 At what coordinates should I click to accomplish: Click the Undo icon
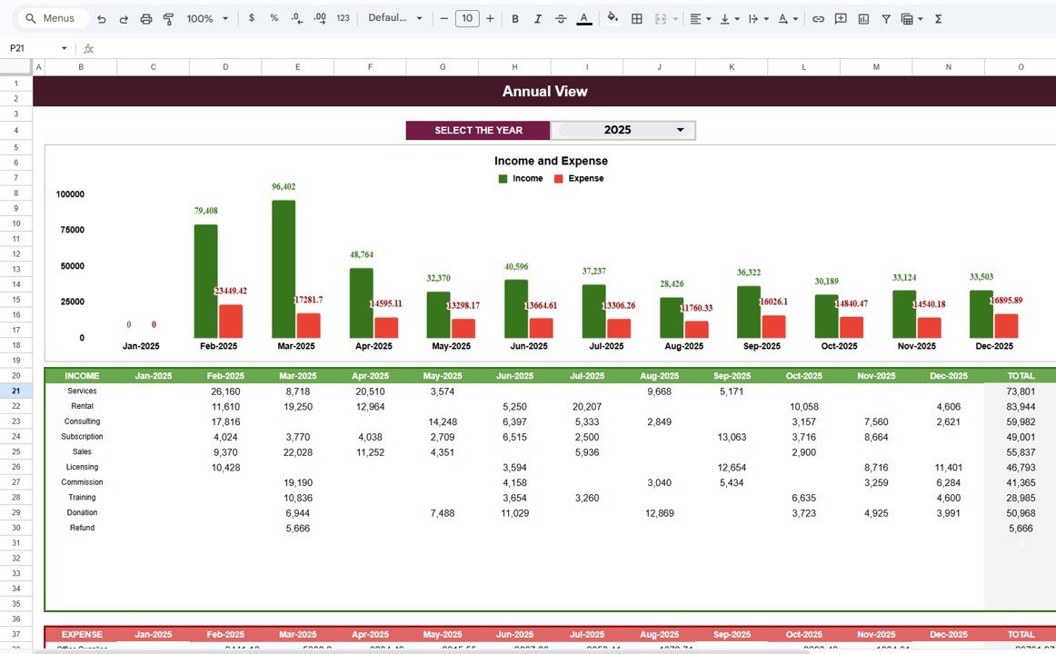(101, 18)
